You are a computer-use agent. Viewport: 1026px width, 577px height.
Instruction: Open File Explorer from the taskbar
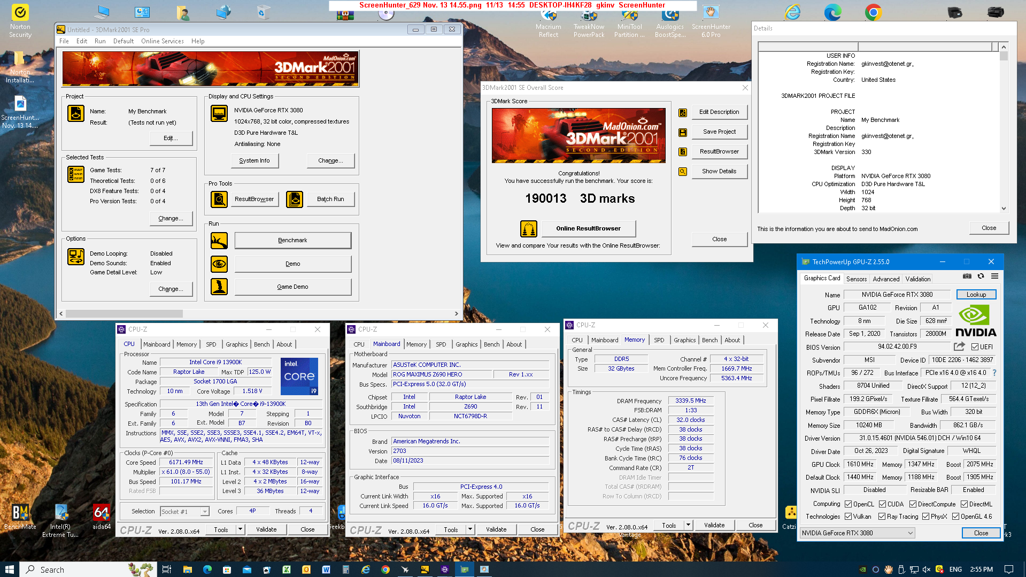(x=187, y=570)
